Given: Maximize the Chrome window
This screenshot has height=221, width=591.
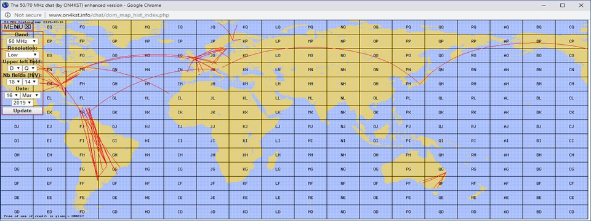Looking at the screenshot, I should 562,6.
